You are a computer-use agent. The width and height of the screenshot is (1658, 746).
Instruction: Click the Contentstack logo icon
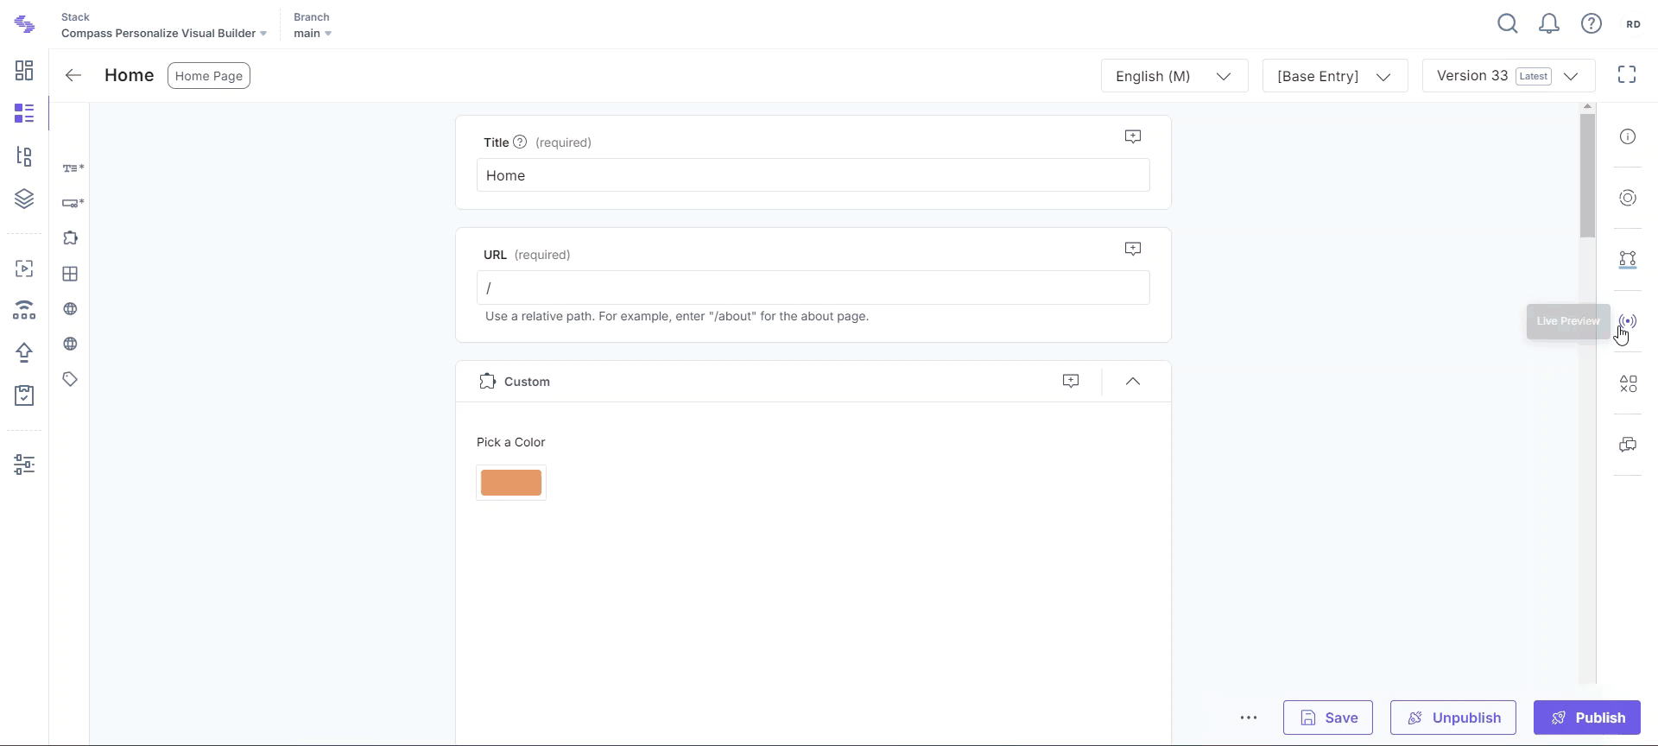[25, 25]
